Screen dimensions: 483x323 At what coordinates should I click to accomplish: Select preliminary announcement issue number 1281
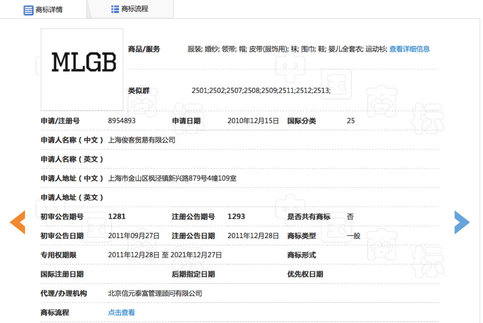pyautogui.click(x=117, y=217)
